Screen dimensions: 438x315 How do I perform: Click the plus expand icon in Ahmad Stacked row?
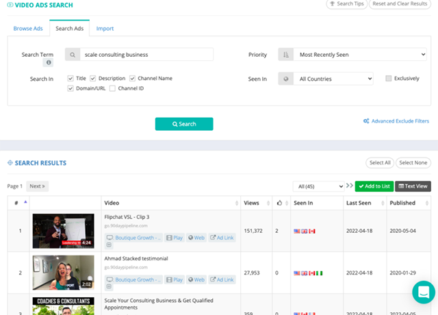click(x=109, y=286)
